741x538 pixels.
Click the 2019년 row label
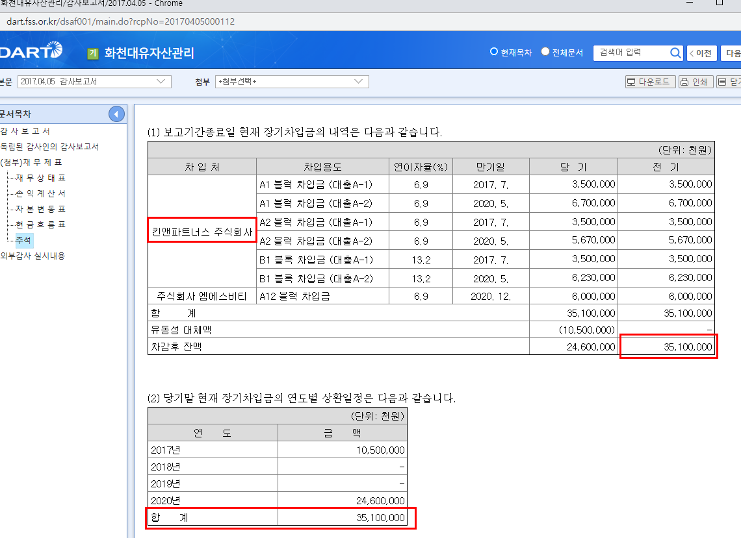point(165,483)
